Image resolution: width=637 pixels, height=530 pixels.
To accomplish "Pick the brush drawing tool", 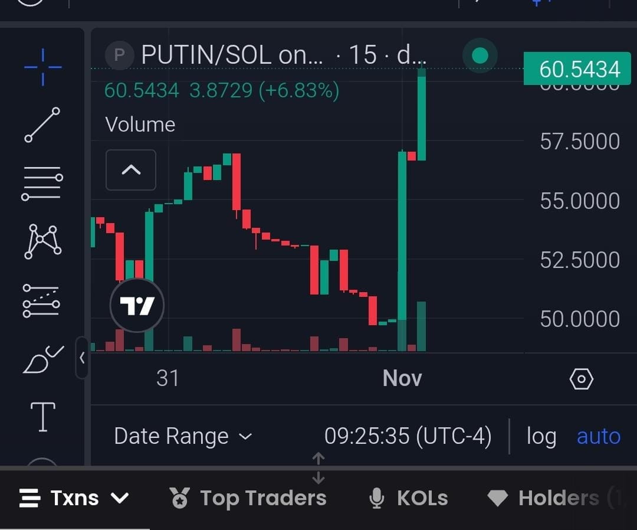I will click(44, 359).
